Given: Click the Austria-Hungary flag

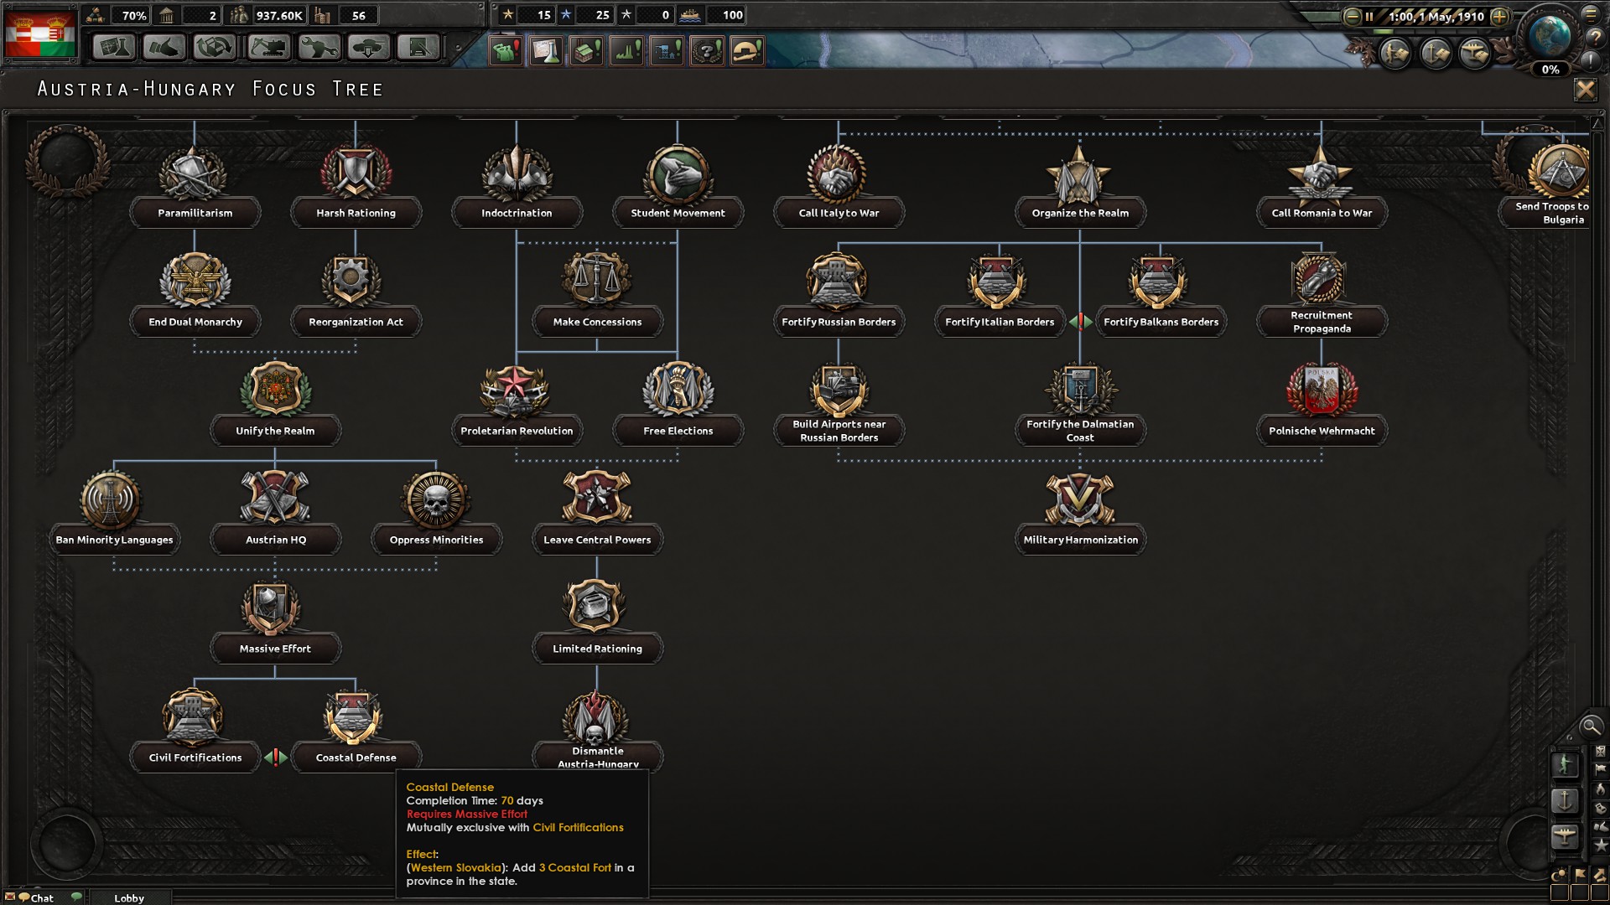Looking at the screenshot, I should tap(40, 34).
